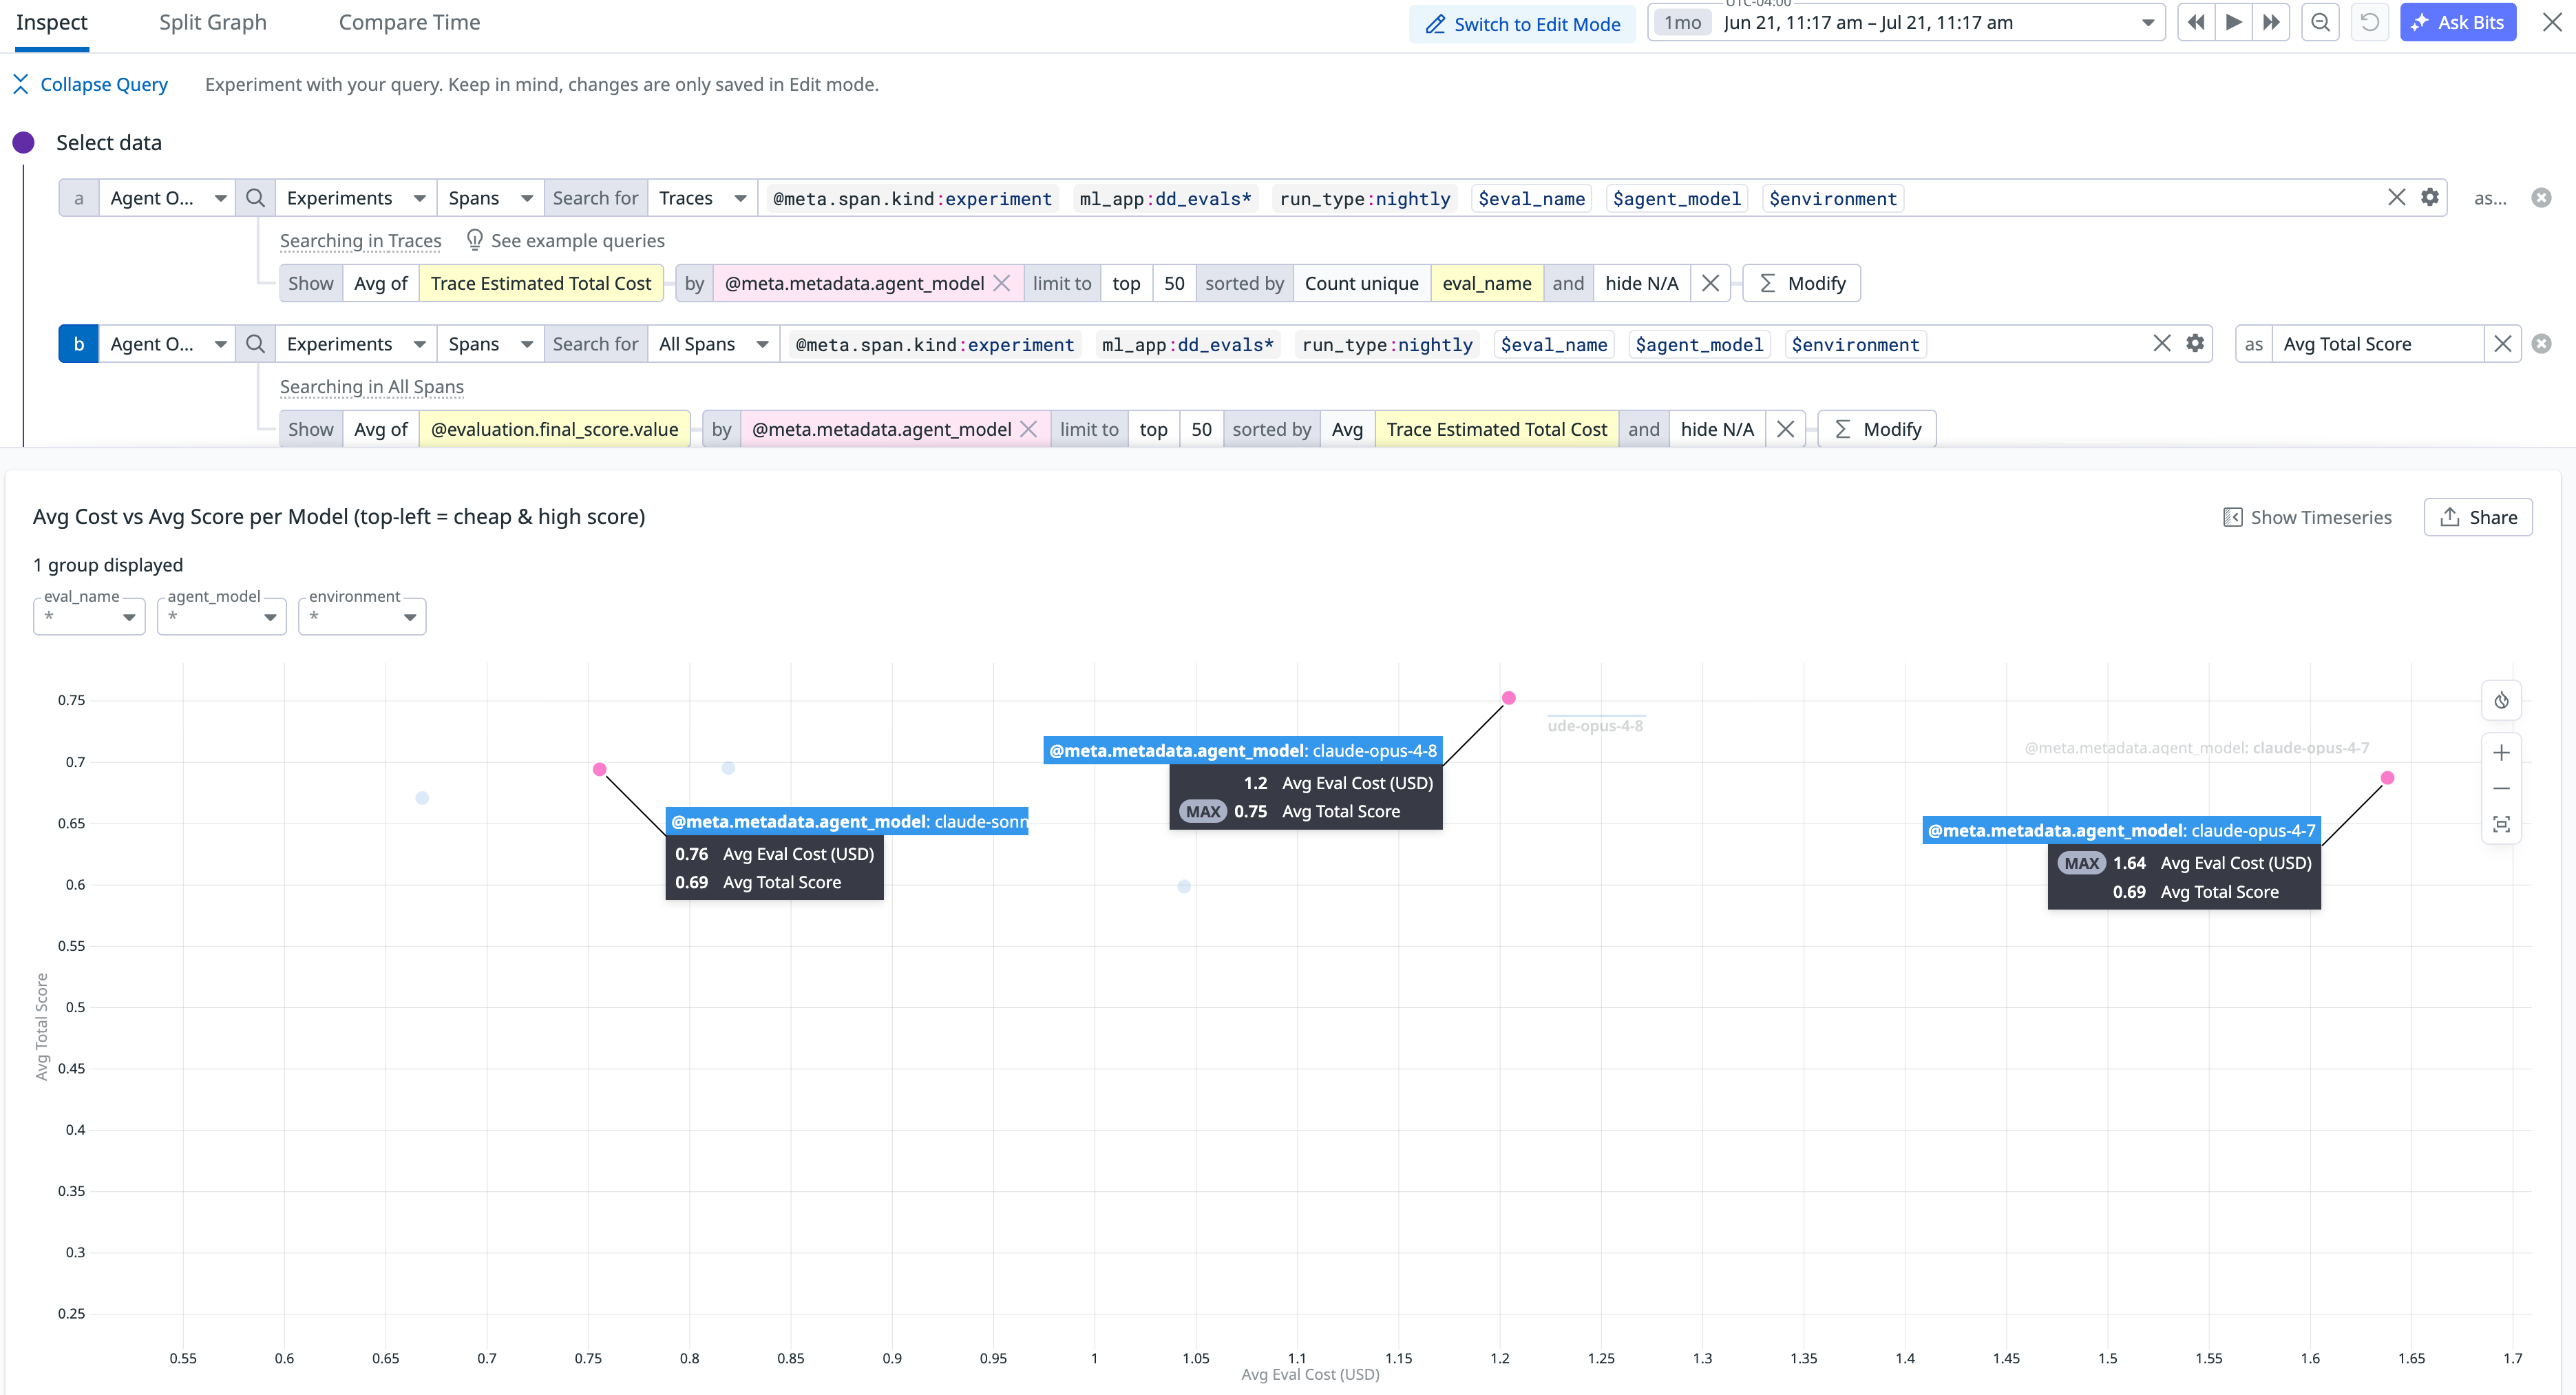
Task: Click Avg of aggregation in query b
Action: (x=381, y=430)
